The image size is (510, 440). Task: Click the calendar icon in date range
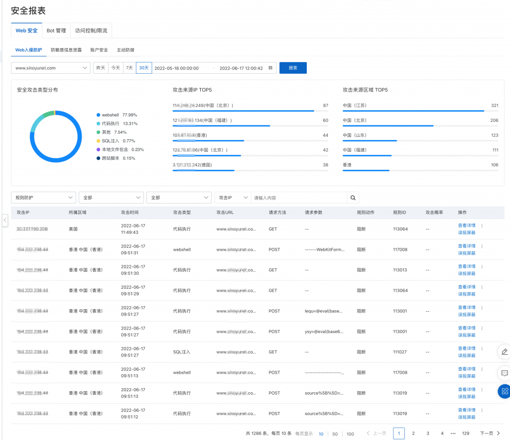270,68
